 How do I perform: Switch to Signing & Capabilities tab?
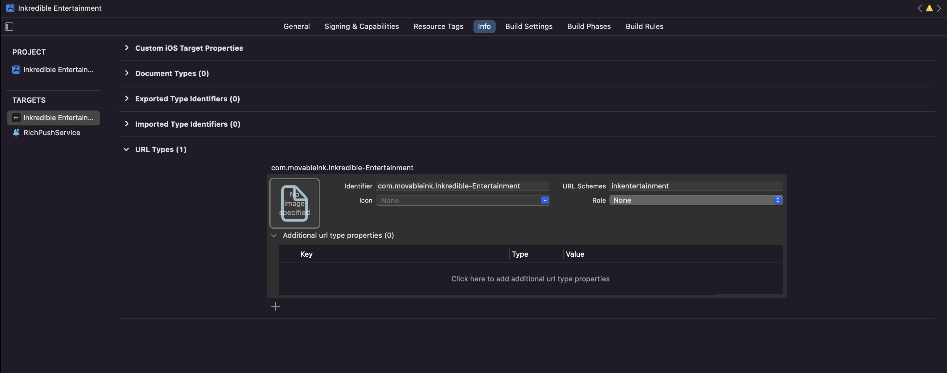coord(361,26)
